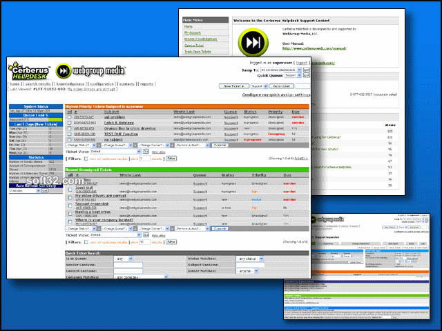
Task: Select the 'Support requested' row checkbox
Action: point(70,205)
